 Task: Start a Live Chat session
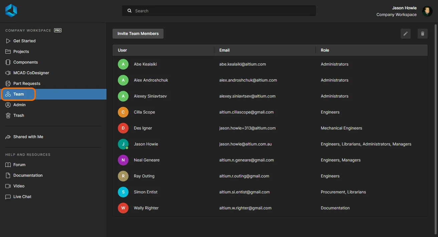[22, 197]
